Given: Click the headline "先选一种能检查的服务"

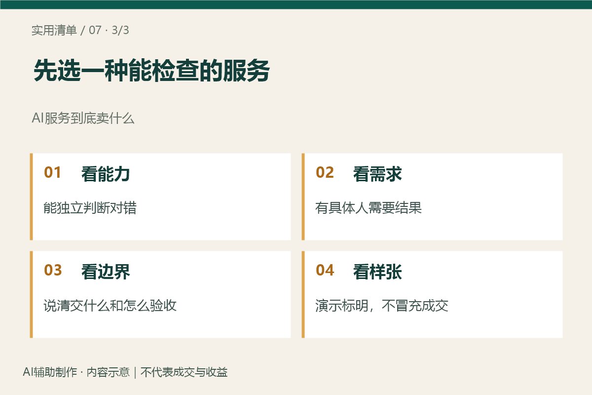Looking at the screenshot, I should pyautogui.click(x=151, y=71).
